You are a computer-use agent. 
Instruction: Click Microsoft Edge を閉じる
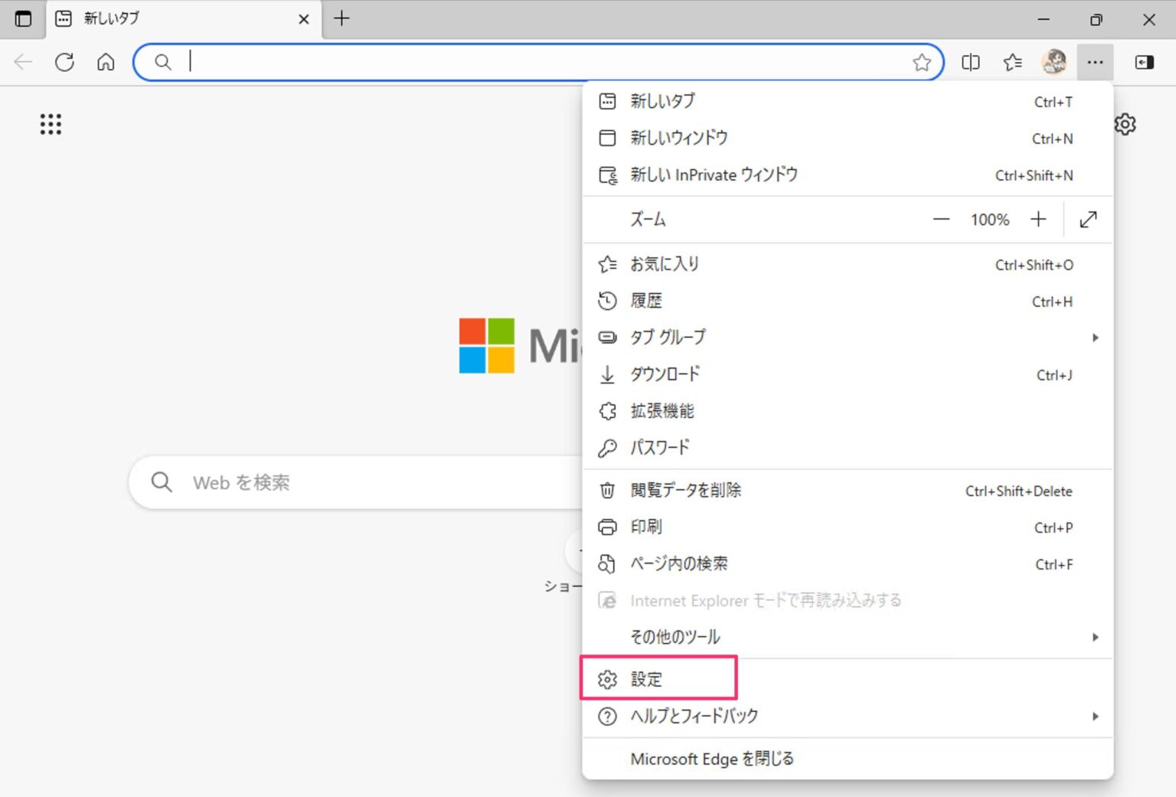click(x=712, y=759)
